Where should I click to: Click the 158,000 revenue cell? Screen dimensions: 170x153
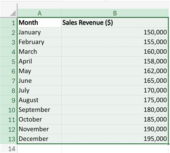[x=115, y=62]
